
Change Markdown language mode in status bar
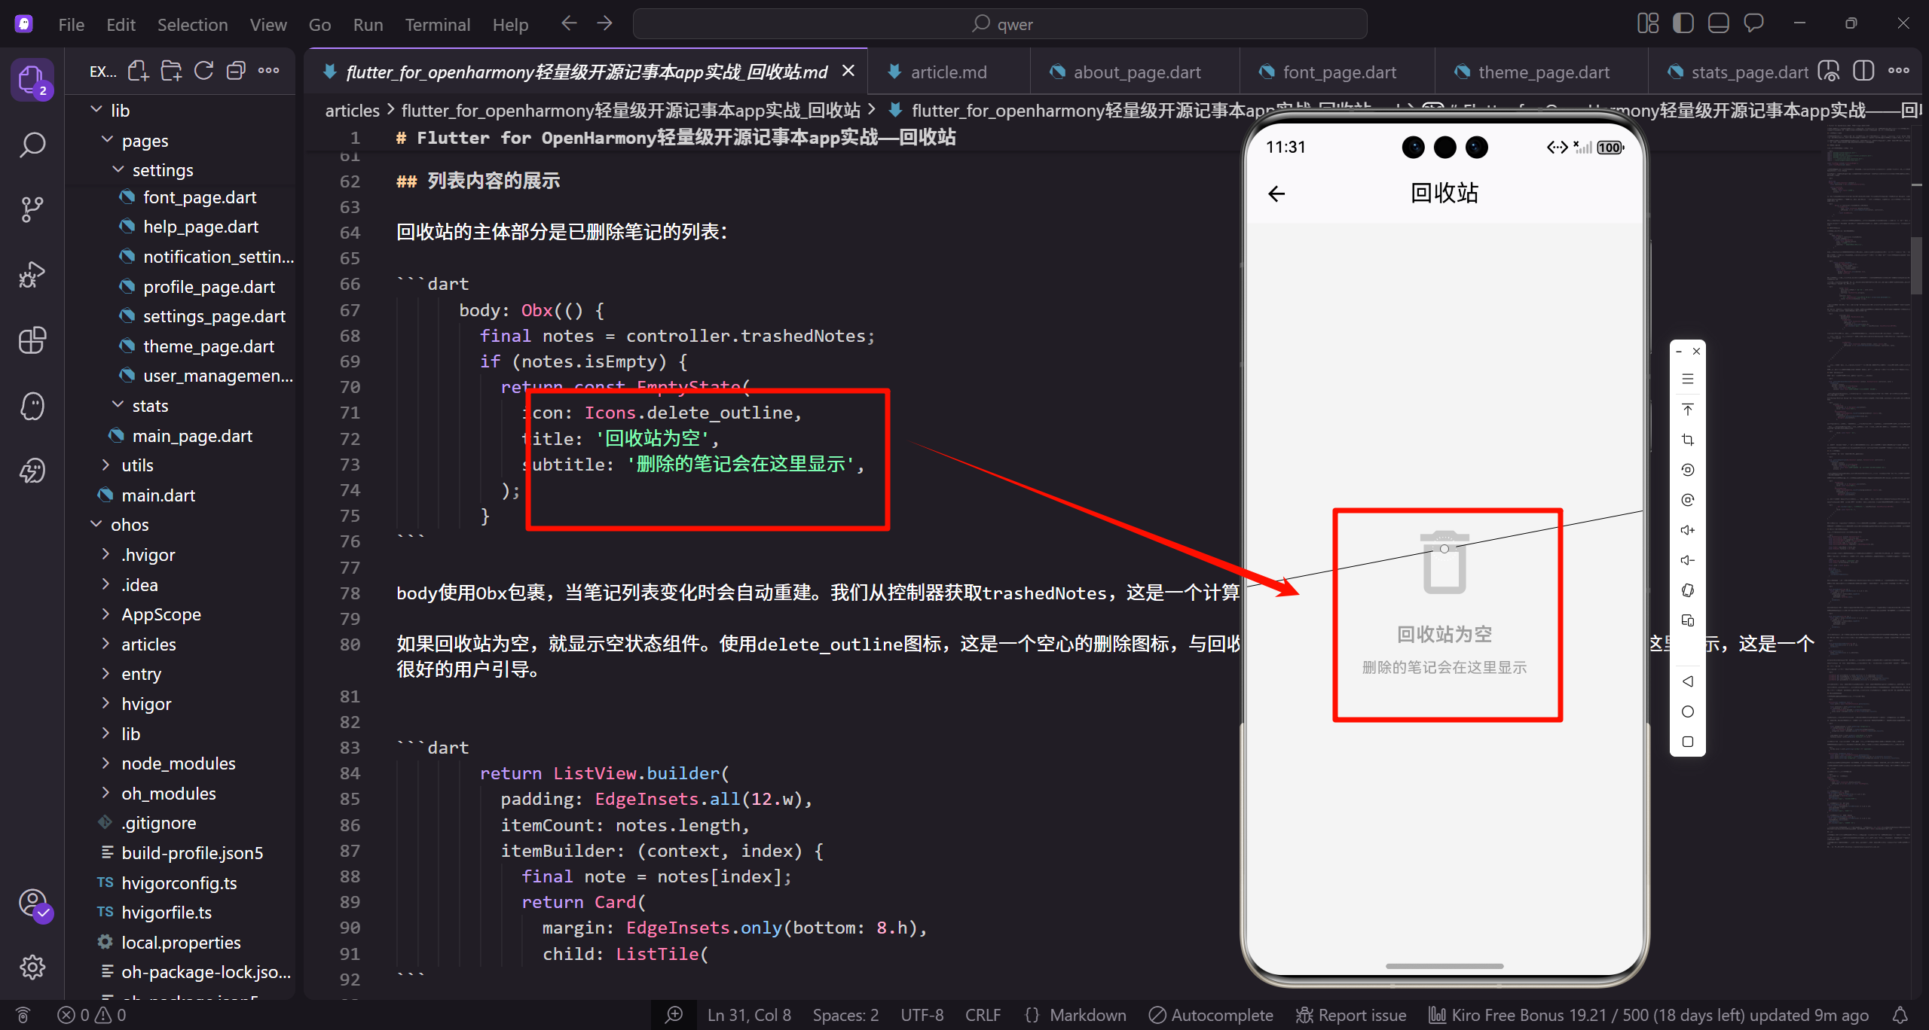click(1087, 1015)
